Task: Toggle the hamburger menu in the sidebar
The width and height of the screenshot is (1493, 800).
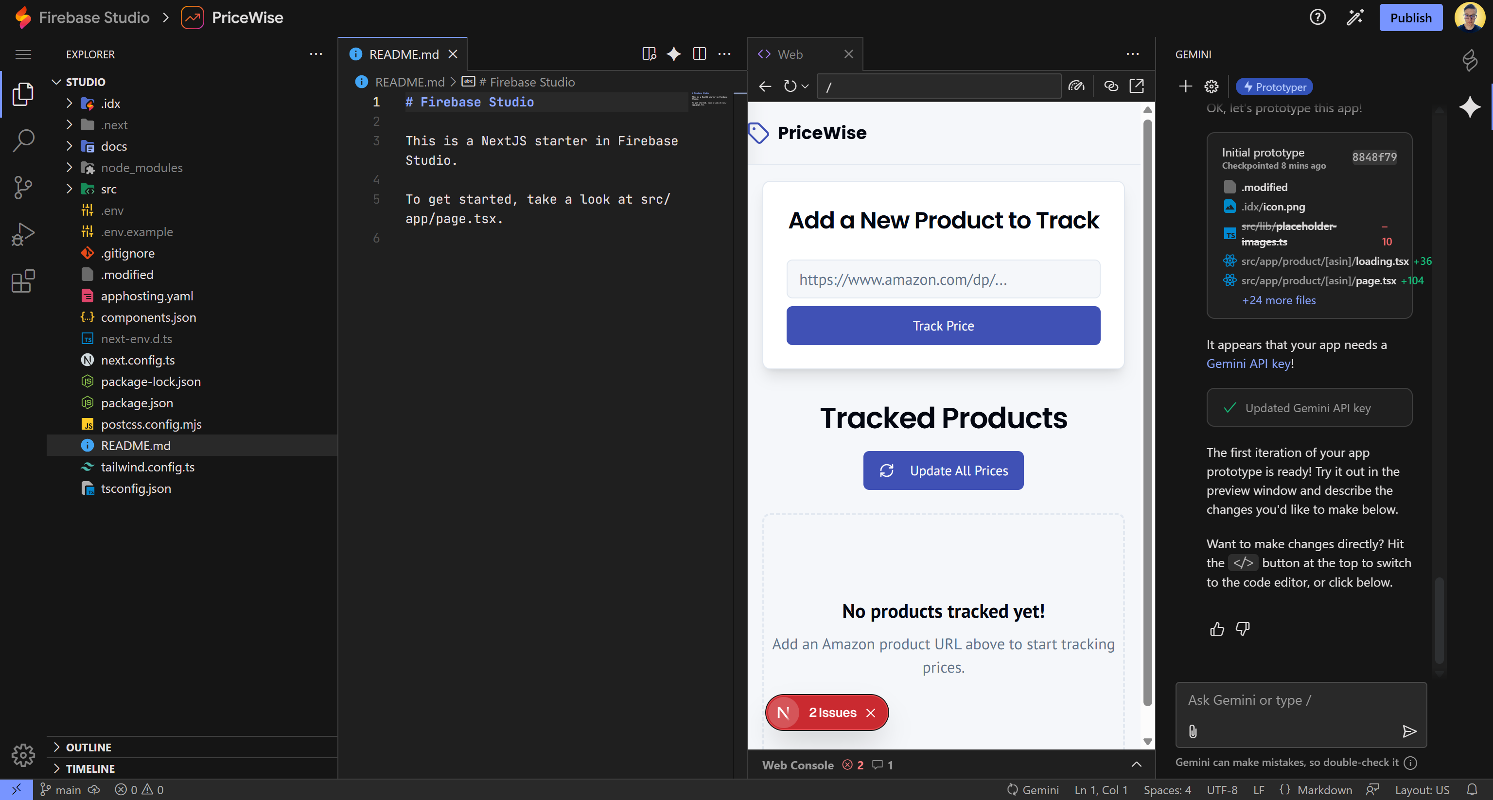Action: pyautogui.click(x=22, y=54)
